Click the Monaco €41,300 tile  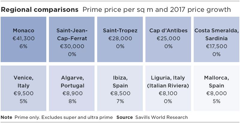23,39
